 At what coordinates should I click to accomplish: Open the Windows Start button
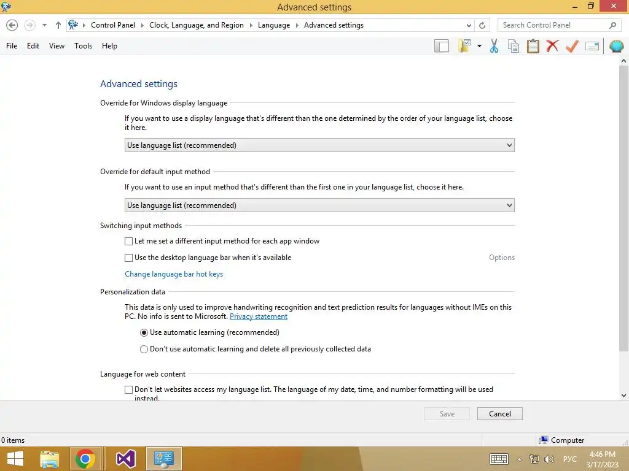click(x=15, y=459)
